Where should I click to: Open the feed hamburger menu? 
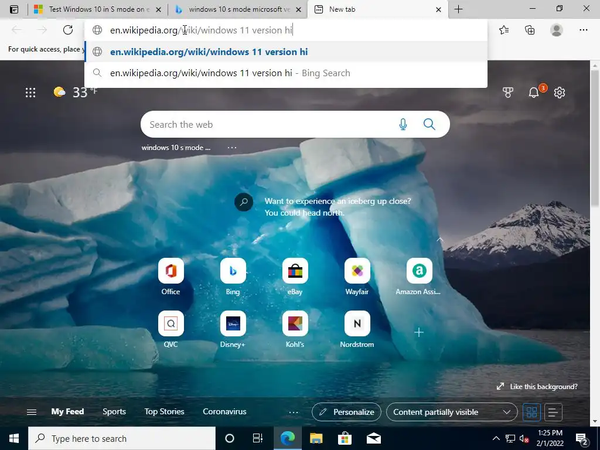point(32,412)
